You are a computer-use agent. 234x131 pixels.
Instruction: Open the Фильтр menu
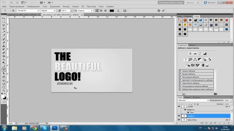click(66, 7)
